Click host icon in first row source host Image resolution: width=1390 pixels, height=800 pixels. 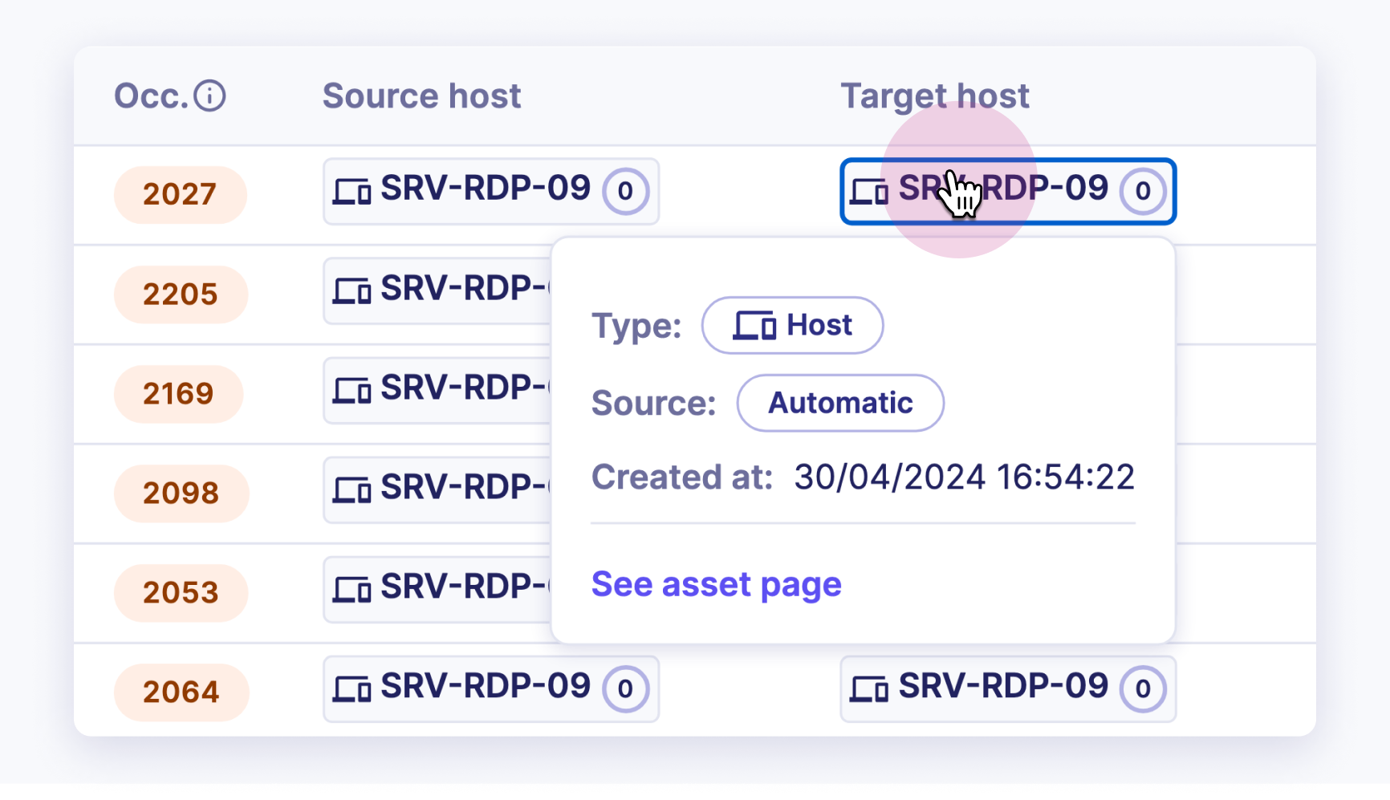click(x=352, y=192)
